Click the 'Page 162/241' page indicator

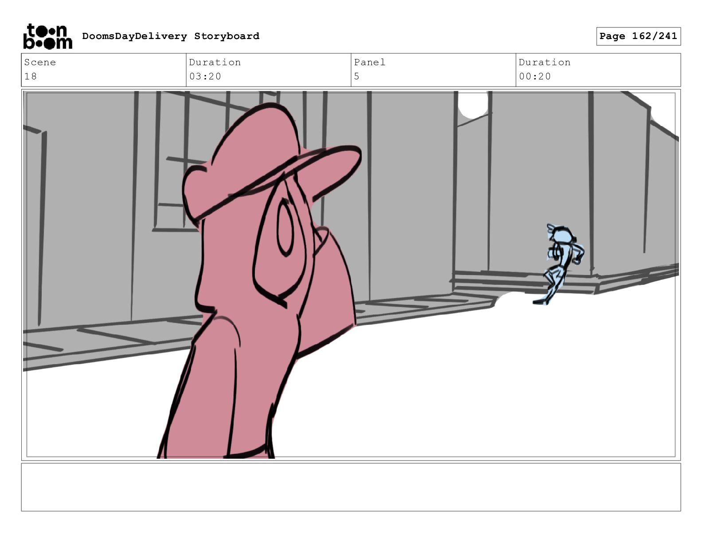638,36
